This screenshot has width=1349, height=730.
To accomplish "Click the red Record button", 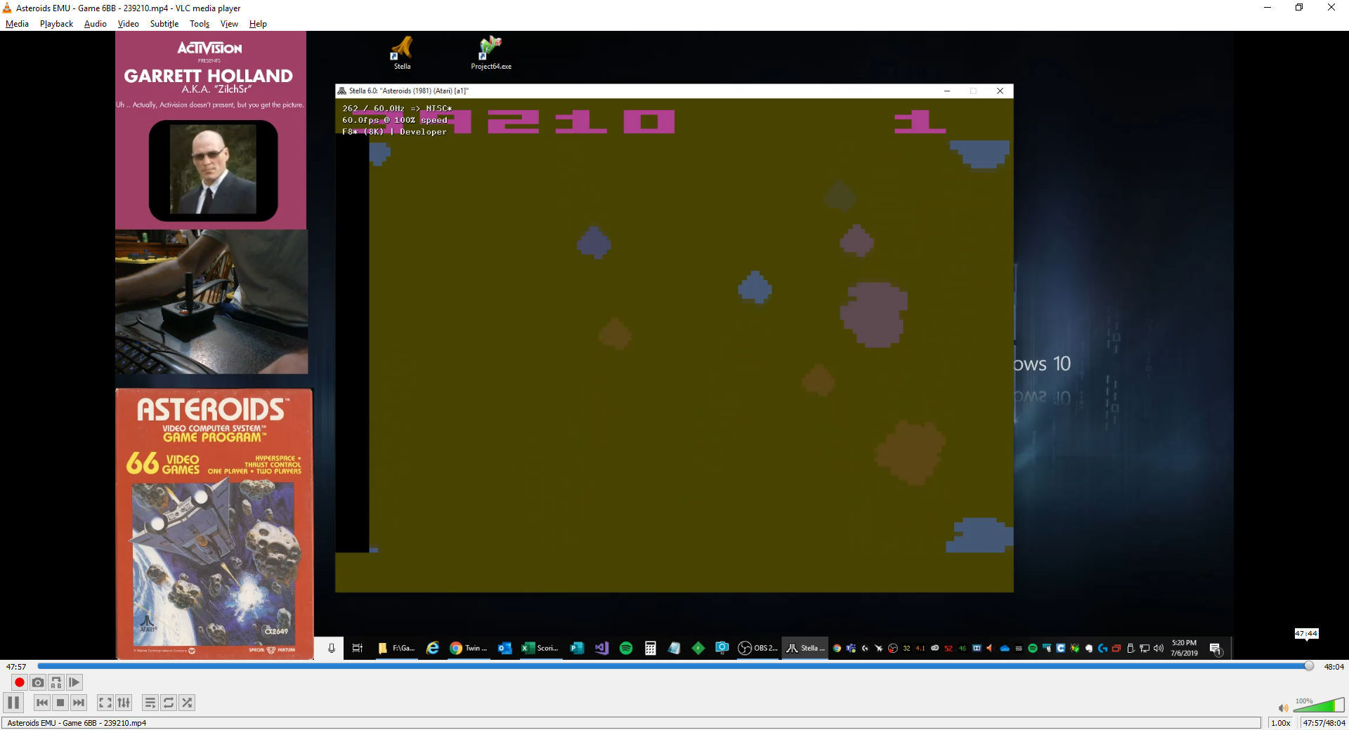I will click(20, 682).
